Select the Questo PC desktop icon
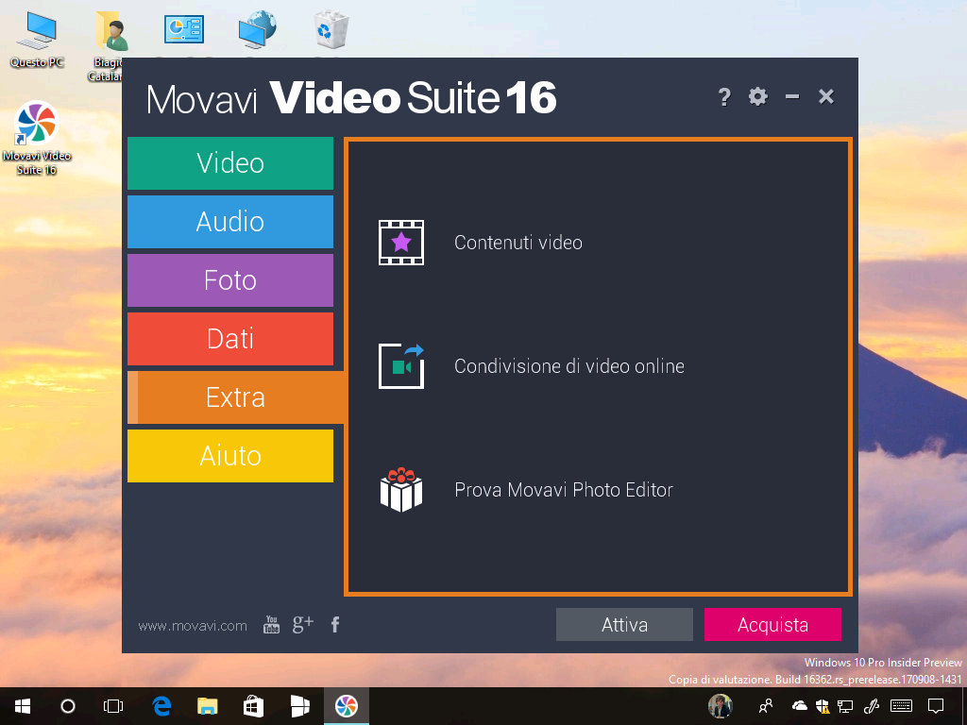The image size is (967, 725). (37, 40)
